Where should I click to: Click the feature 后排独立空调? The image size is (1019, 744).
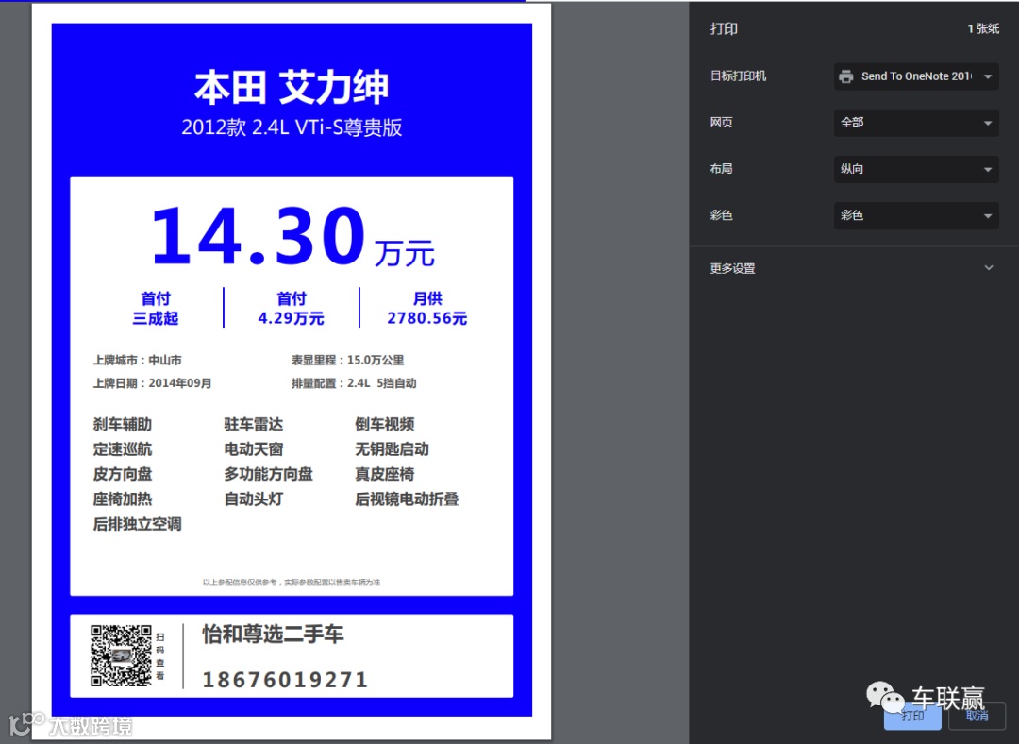pos(137,523)
